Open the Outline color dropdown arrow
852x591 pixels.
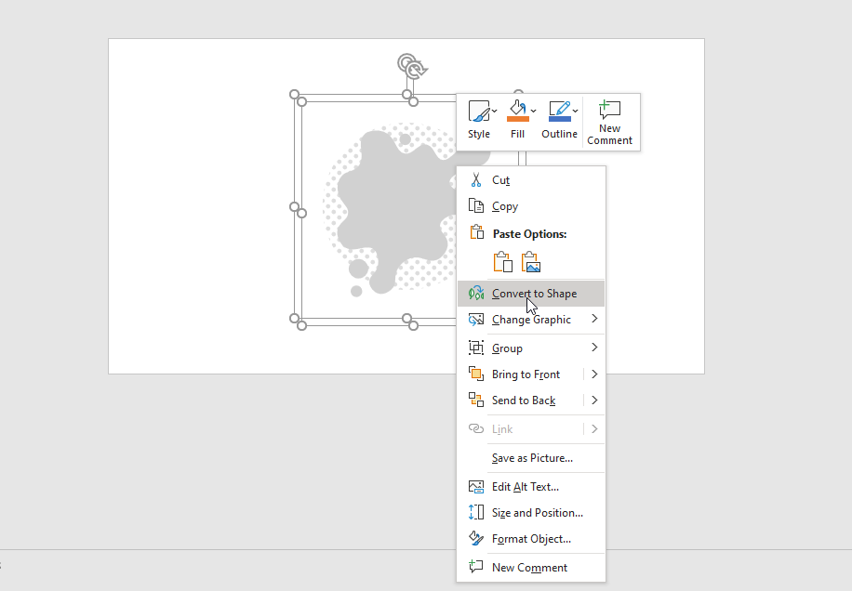(576, 111)
